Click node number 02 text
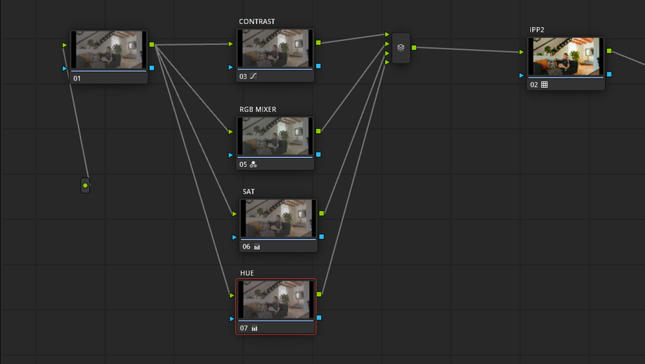 (534, 85)
